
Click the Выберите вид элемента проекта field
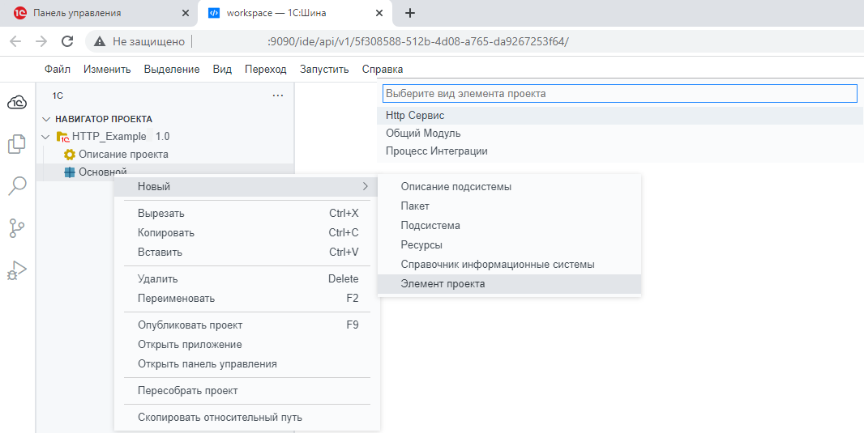point(619,94)
